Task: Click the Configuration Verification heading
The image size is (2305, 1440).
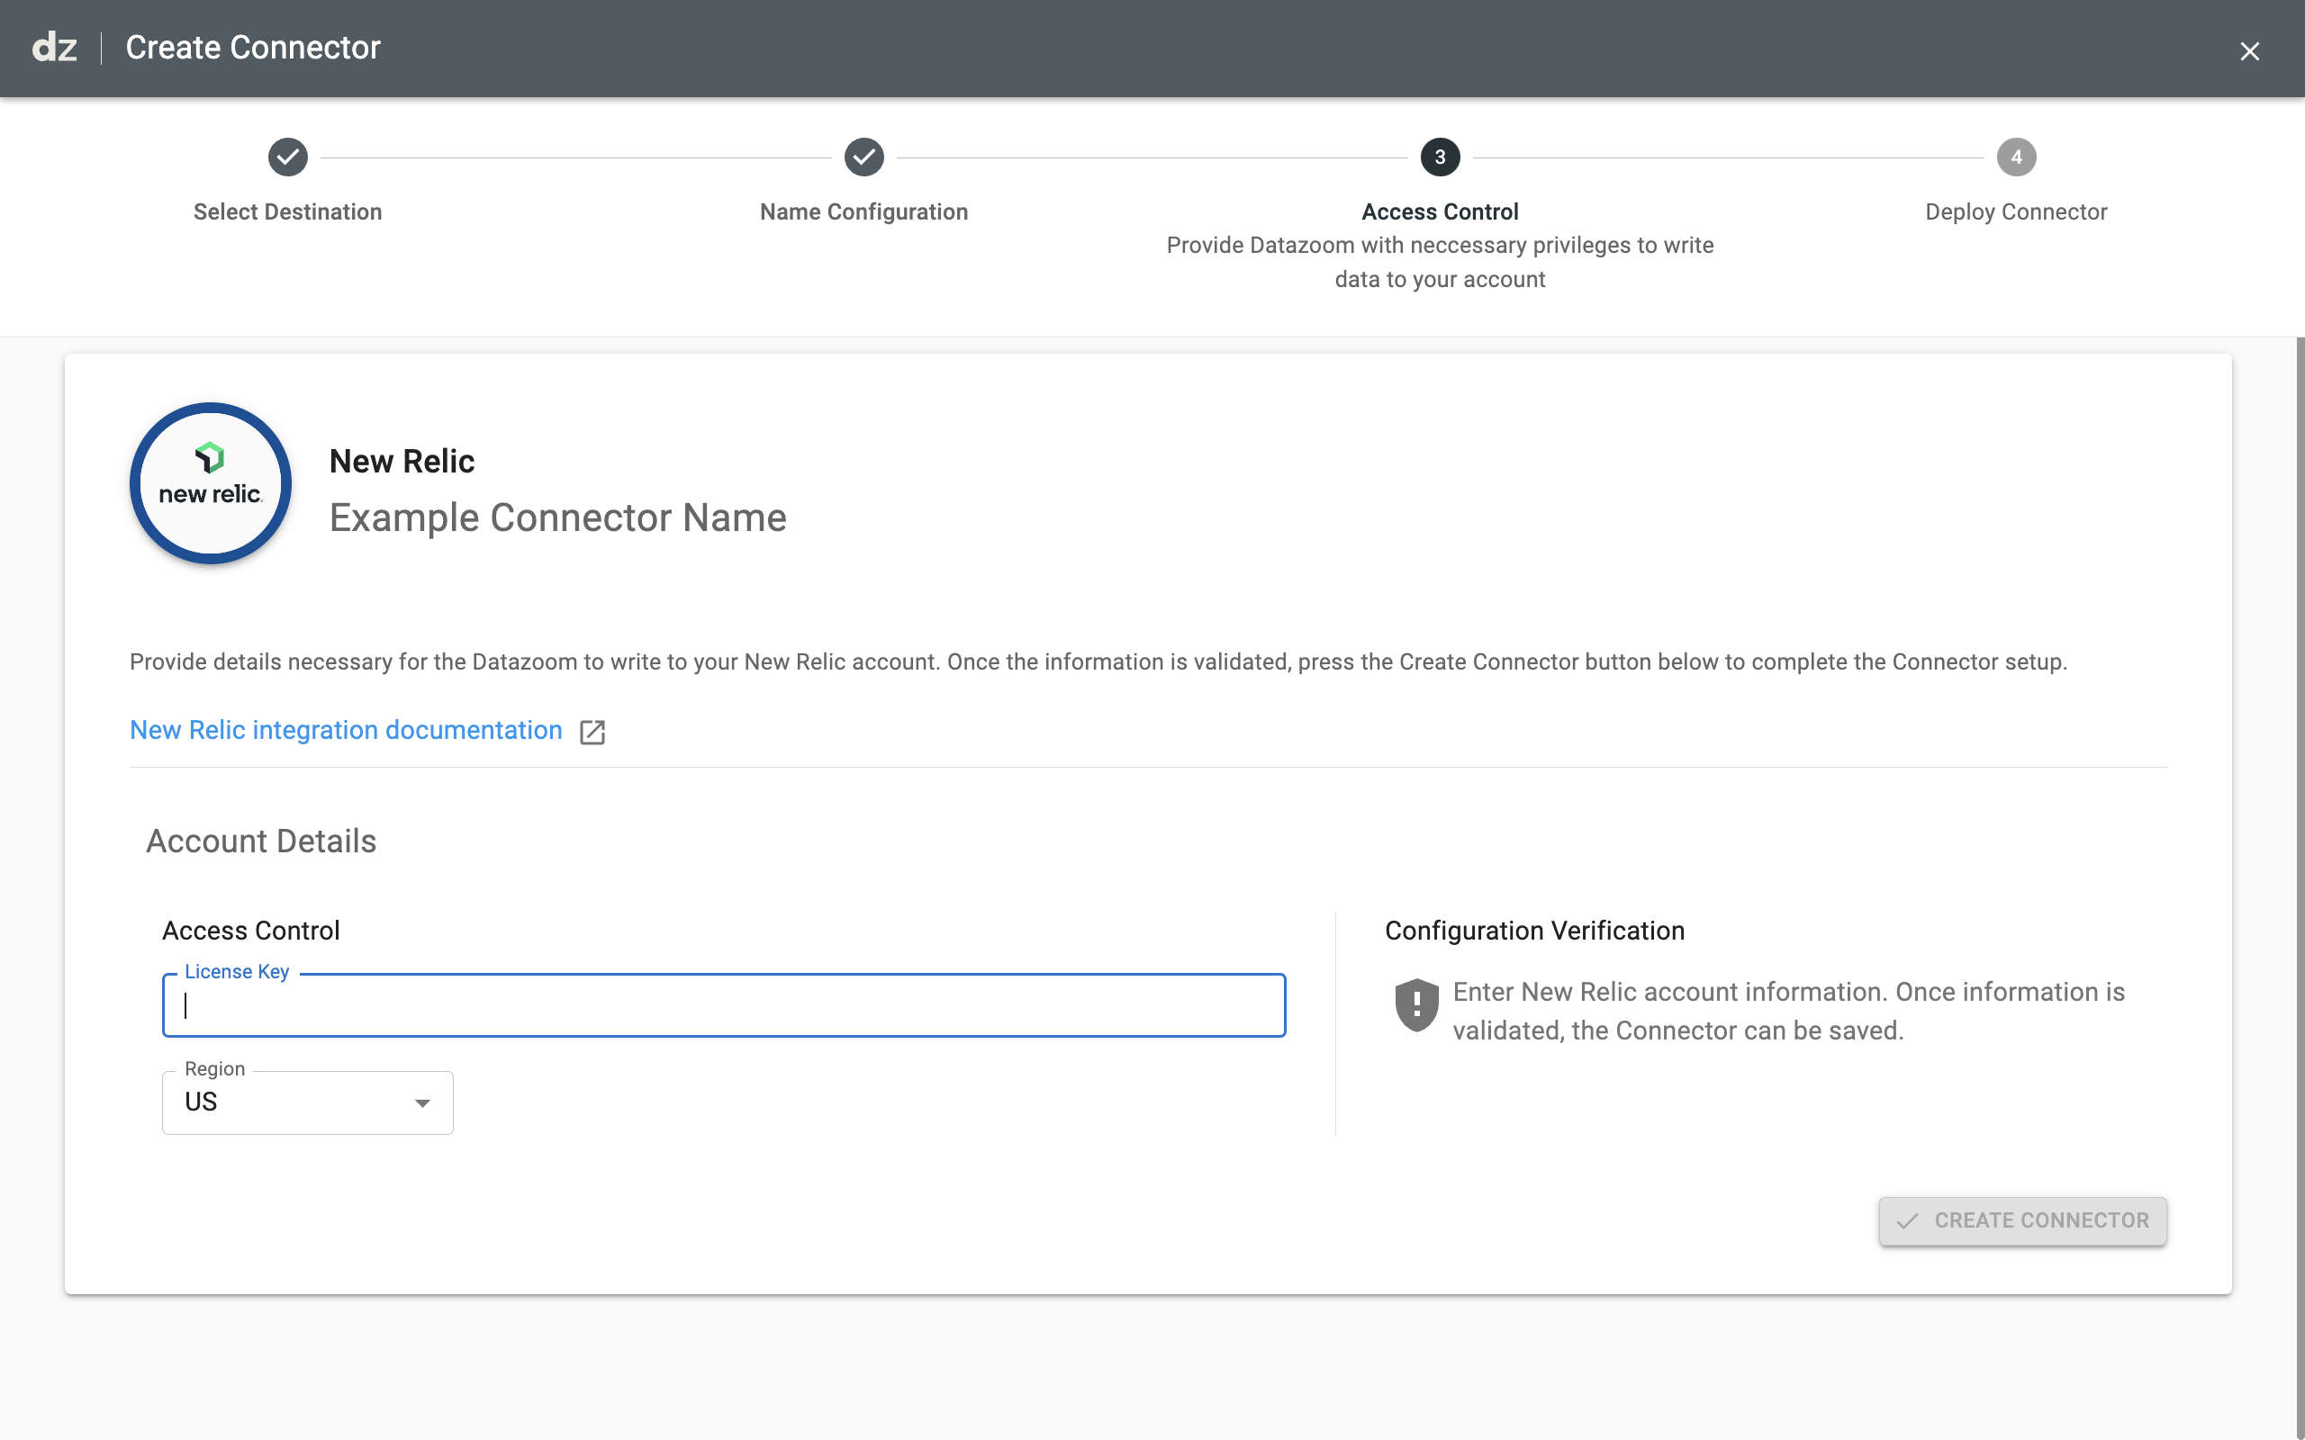Action: pos(1534,931)
